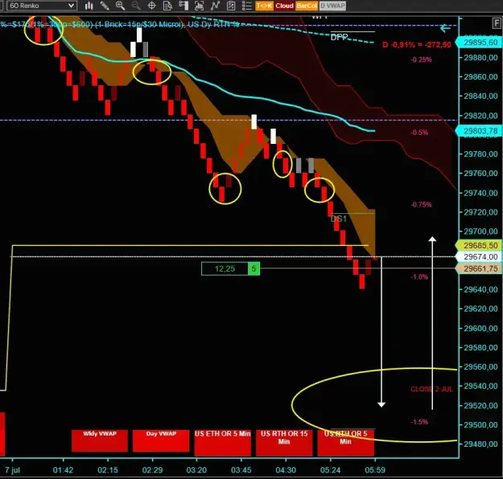Click the Day VWAP red box

161,440
